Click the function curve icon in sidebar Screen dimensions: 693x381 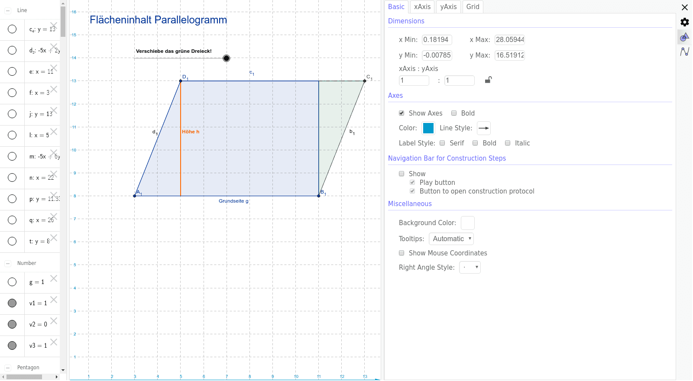tap(685, 52)
